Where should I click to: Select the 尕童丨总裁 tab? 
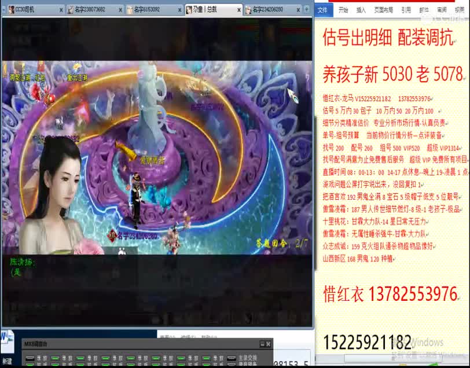214,10
